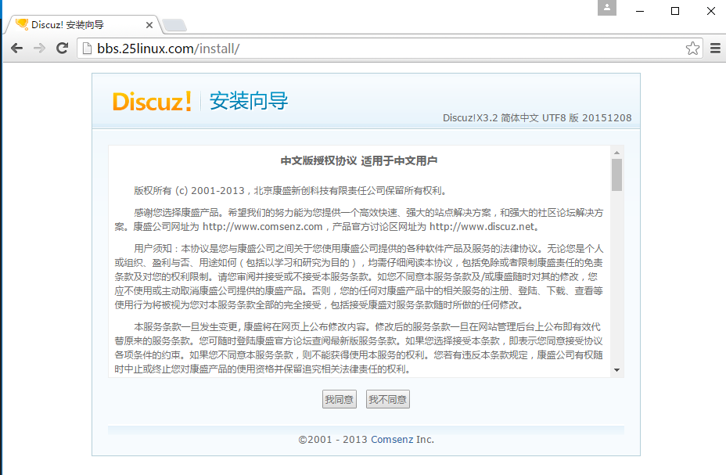The height and width of the screenshot is (475, 726).
Task: Open the Chrome user profile button
Action: 607,8
